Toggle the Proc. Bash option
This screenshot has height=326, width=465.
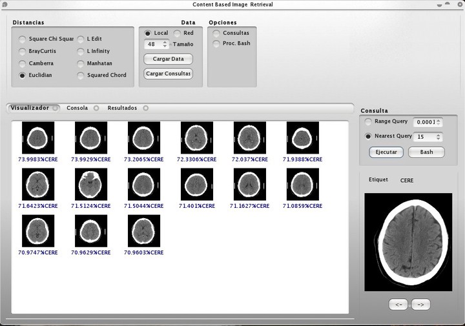216,44
